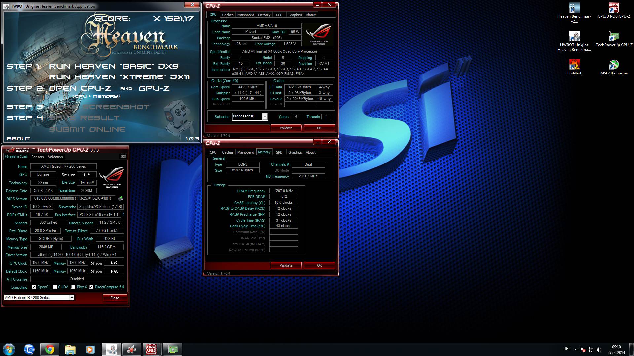634x356 pixels.
Task: Switch to Caches tab in top CPU-Z
Action: 228,15
